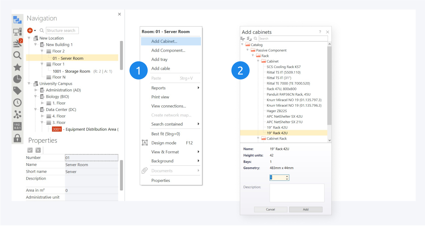Screen dimensions: 425x226
Task: Collapse the Passive Component catalog folder
Action: 247,50
